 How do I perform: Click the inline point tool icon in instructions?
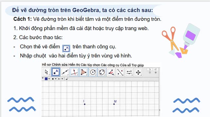(66, 48)
